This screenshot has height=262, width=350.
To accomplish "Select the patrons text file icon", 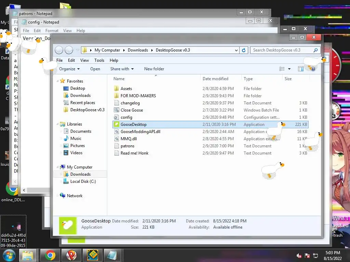I will [x=116, y=146].
